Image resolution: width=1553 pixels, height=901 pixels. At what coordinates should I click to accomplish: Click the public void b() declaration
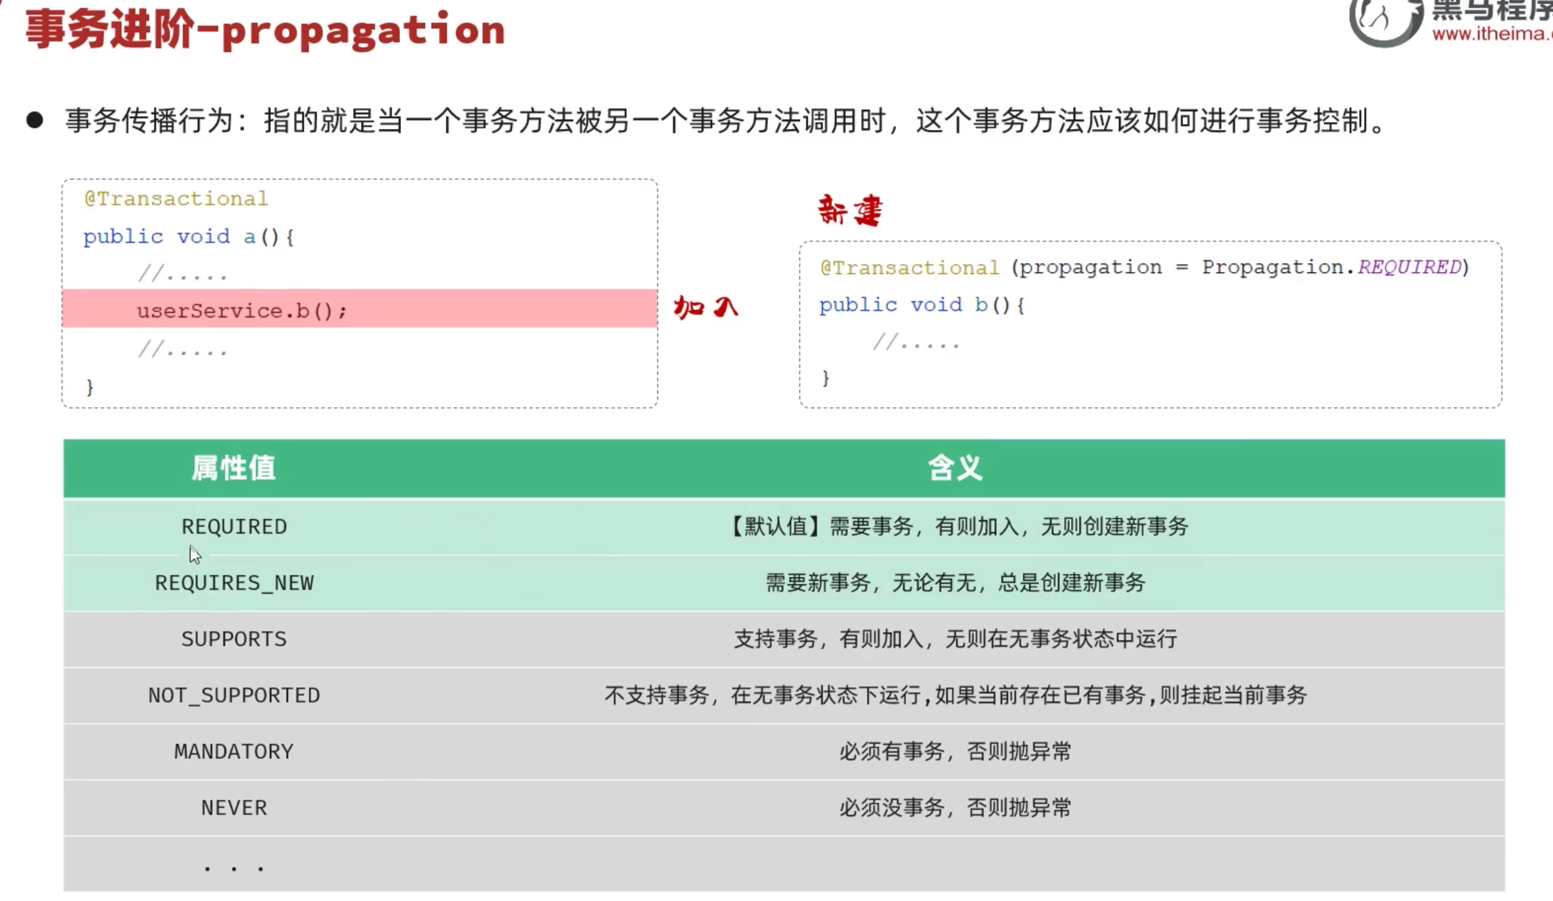pyautogui.click(x=921, y=305)
